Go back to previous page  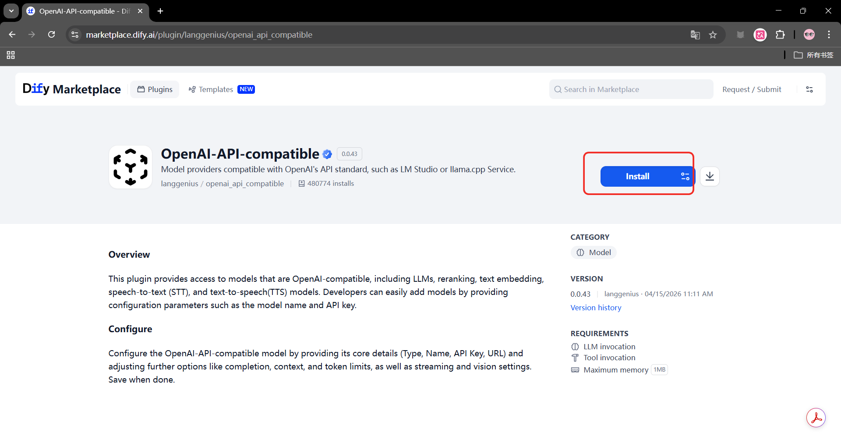click(12, 35)
